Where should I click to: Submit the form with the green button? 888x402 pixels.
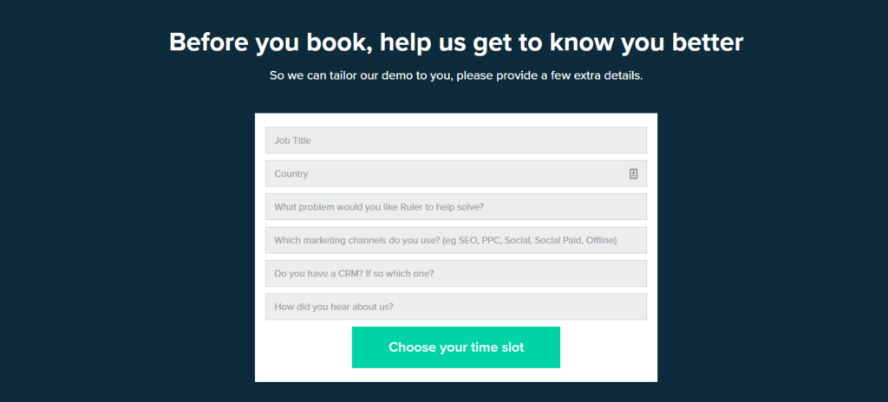pyautogui.click(x=456, y=347)
